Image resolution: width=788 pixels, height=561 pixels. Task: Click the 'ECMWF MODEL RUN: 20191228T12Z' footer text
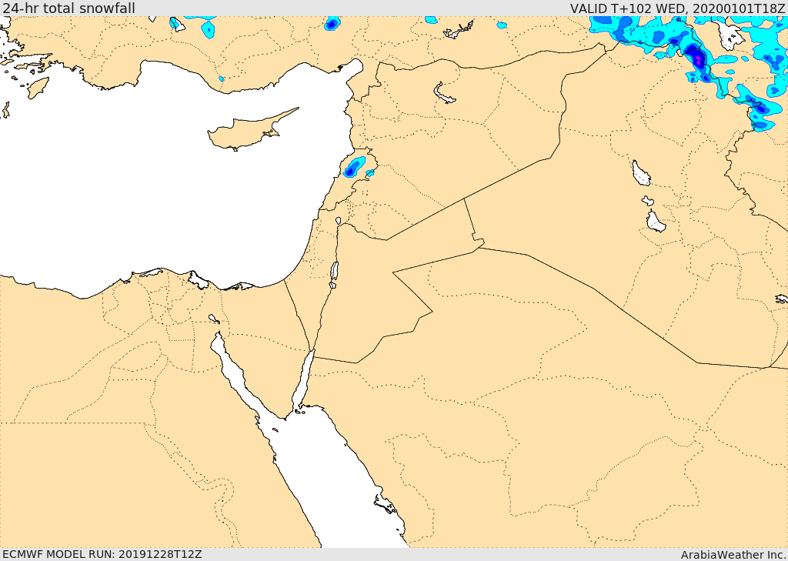[102, 554]
